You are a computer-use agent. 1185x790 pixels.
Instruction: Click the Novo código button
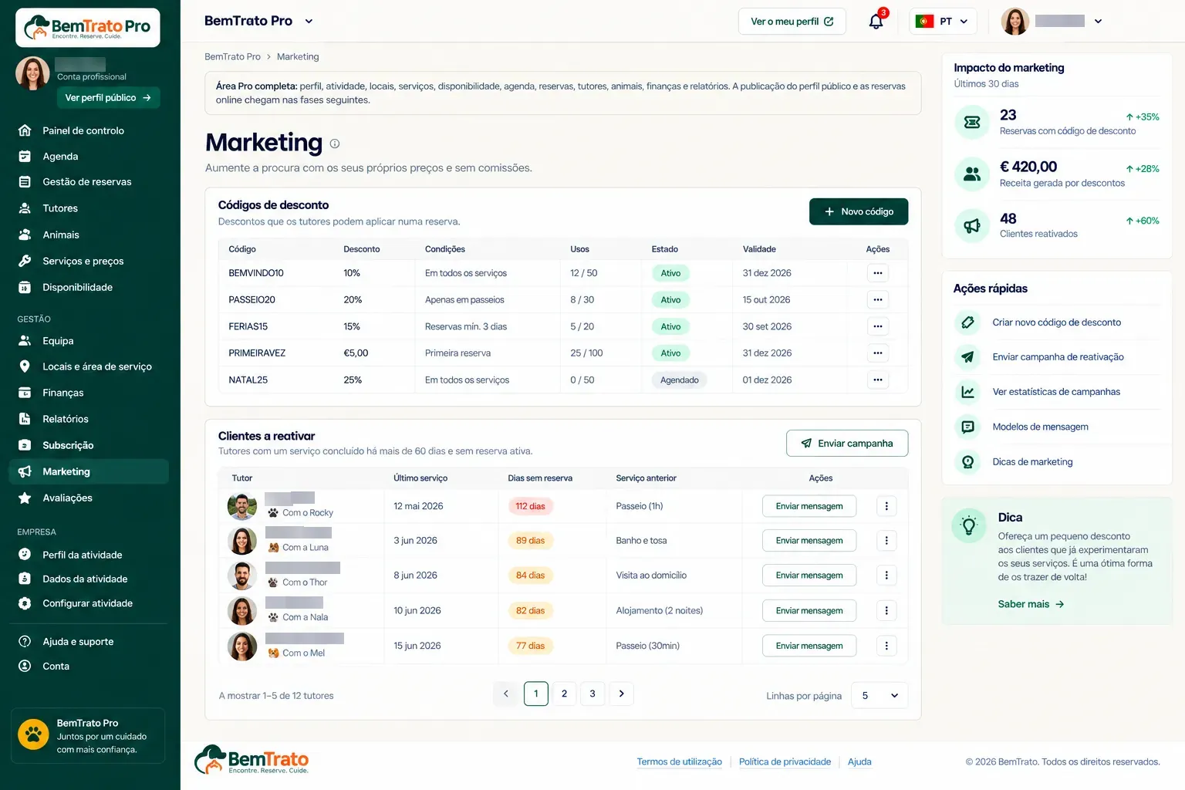(859, 211)
